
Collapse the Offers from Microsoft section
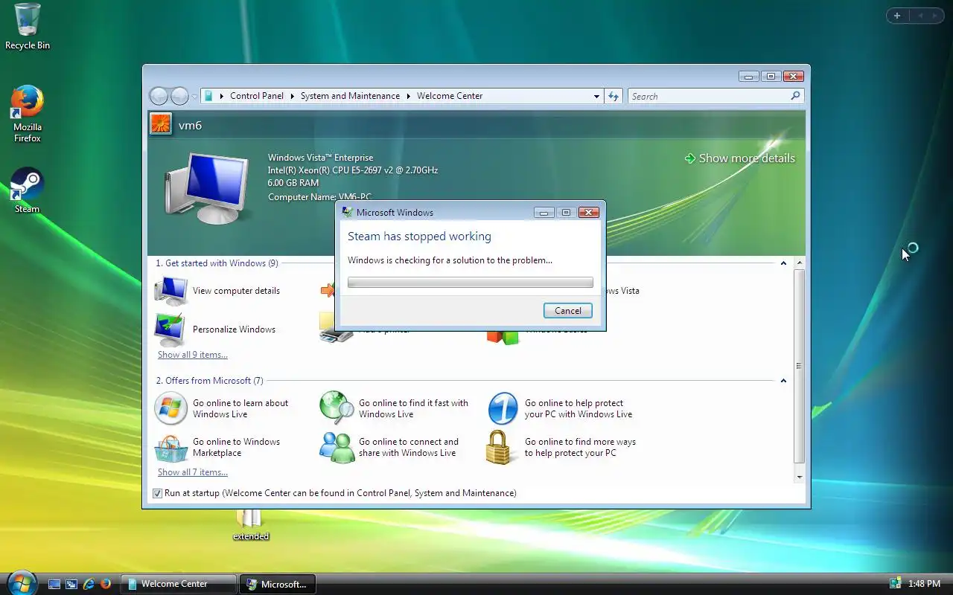(x=783, y=381)
